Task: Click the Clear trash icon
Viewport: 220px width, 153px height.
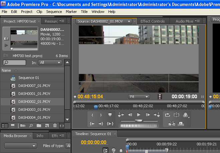Action: (55, 125)
